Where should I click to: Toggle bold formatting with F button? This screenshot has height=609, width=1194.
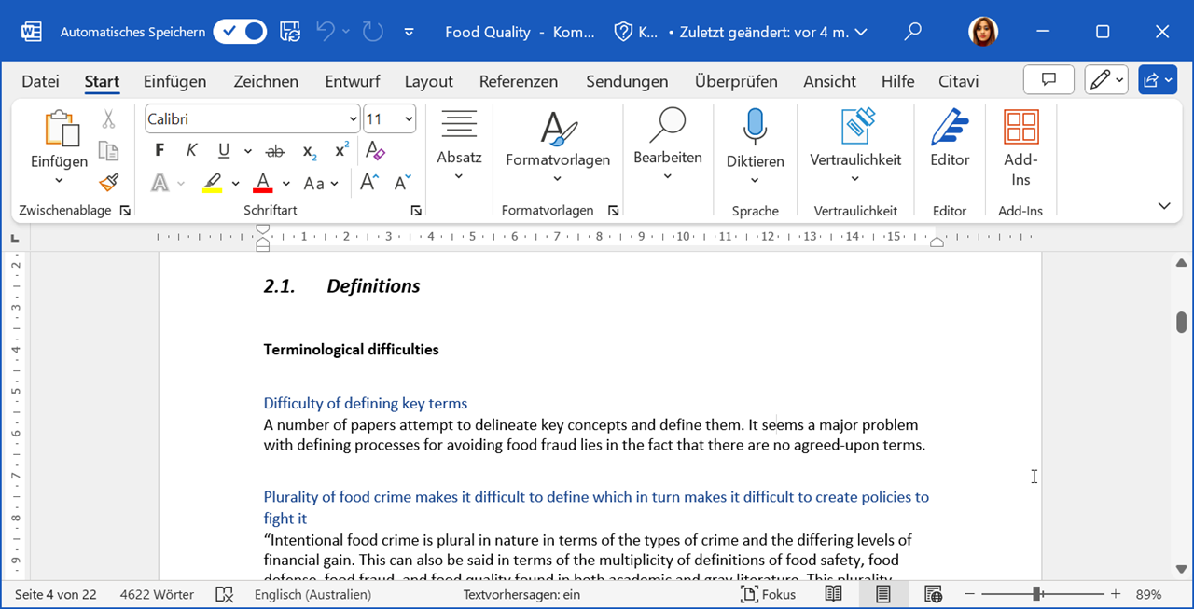click(160, 150)
